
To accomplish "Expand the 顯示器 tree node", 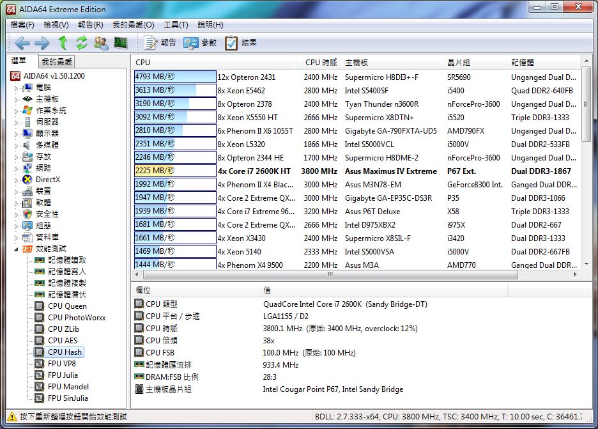I will point(16,134).
